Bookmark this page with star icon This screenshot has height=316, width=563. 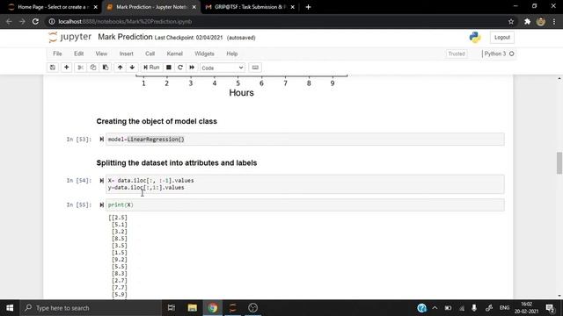pyautogui.click(x=511, y=21)
